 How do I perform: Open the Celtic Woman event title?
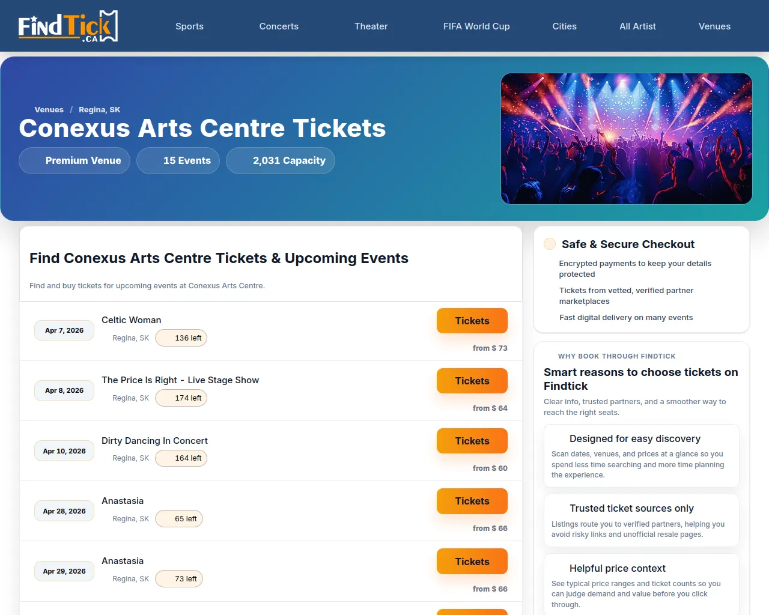[x=132, y=320]
